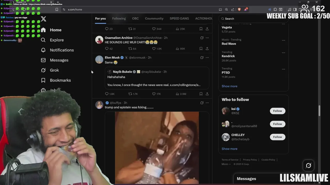Follow the CHELLEY account
This screenshot has height=185, width=330.
pos(277,137)
